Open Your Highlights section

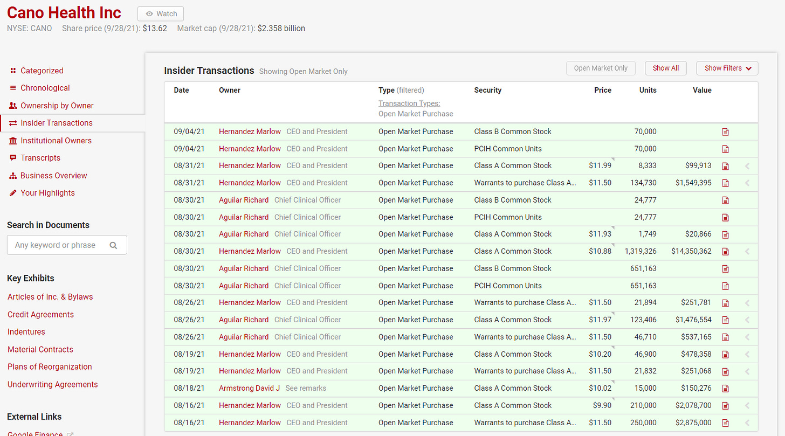click(47, 193)
